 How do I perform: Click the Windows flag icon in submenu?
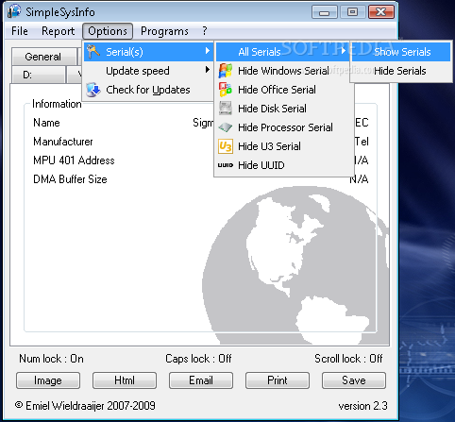tap(226, 71)
